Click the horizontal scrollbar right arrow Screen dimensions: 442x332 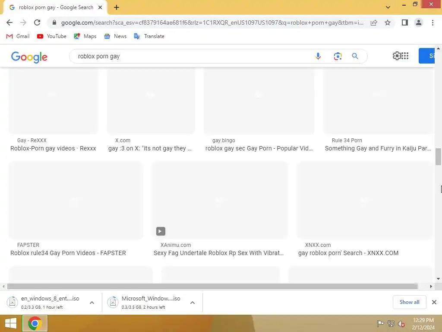click(431, 286)
